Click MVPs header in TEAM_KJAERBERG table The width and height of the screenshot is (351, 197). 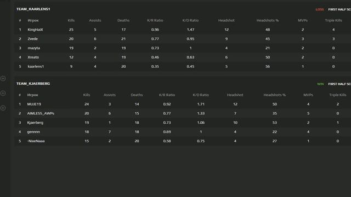(x=308, y=95)
